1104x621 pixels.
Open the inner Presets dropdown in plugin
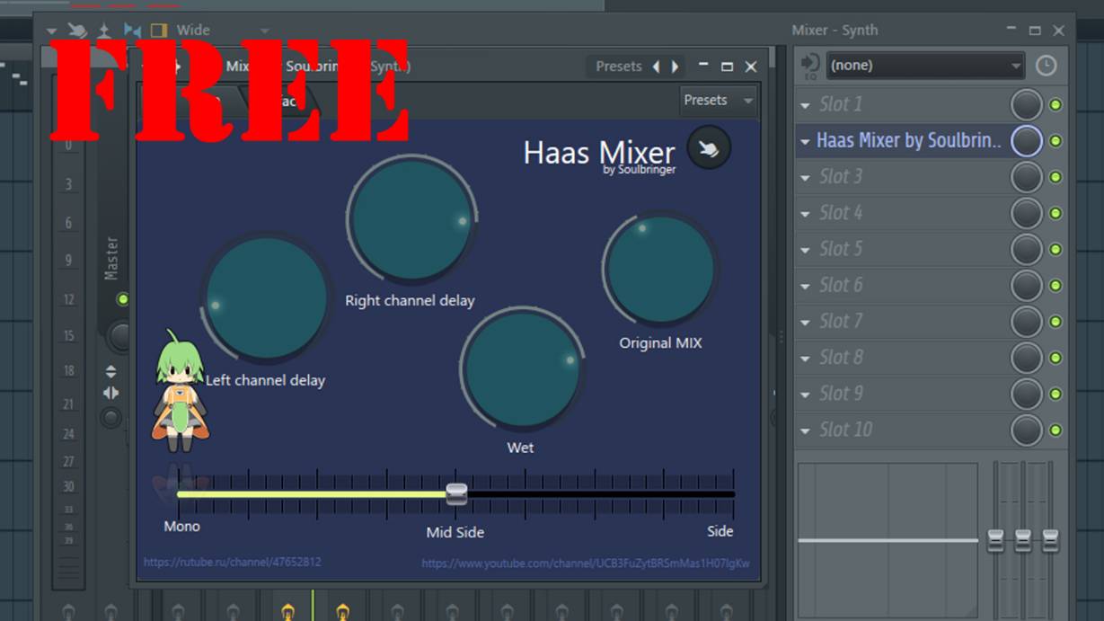[x=718, y=101]
